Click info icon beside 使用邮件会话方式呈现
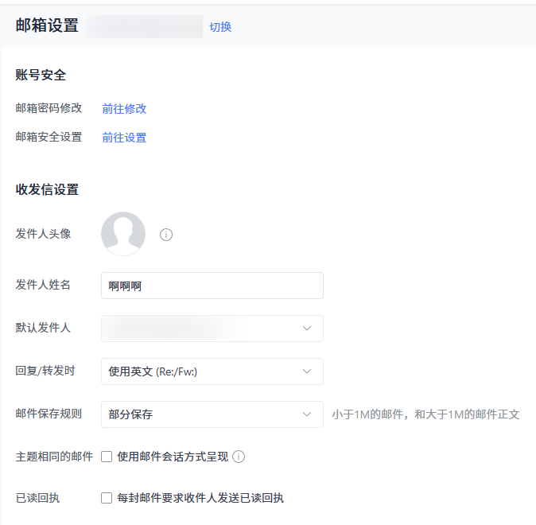The width and height of the screenshot is (536, 525). tap(239, 457)
